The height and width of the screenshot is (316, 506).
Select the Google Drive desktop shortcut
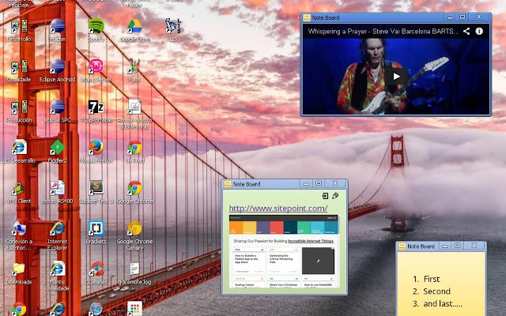[x=134, y=27]
